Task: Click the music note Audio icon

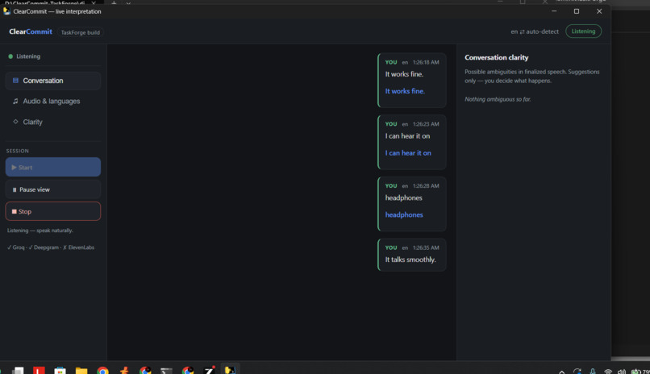Action: 15,101
